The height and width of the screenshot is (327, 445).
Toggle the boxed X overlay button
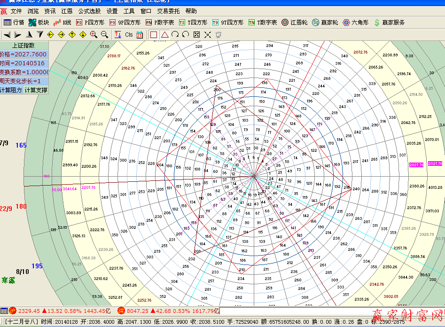(196, 34)
